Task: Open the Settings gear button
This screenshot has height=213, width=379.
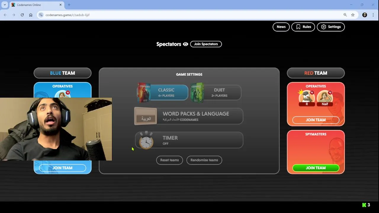Action: 331,27
